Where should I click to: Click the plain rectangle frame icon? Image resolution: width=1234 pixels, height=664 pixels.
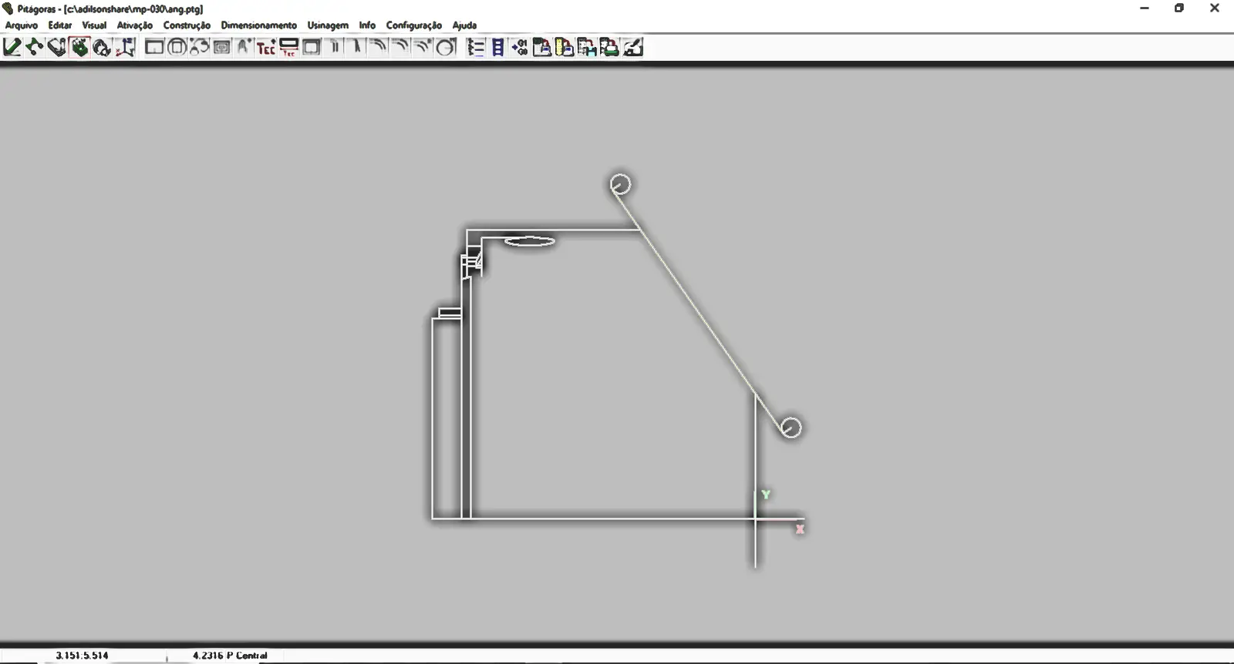pyautogui.click(x=154, y=48)
